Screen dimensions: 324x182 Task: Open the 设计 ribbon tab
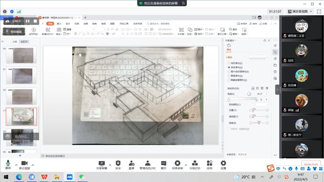click(x=68, y=24)
